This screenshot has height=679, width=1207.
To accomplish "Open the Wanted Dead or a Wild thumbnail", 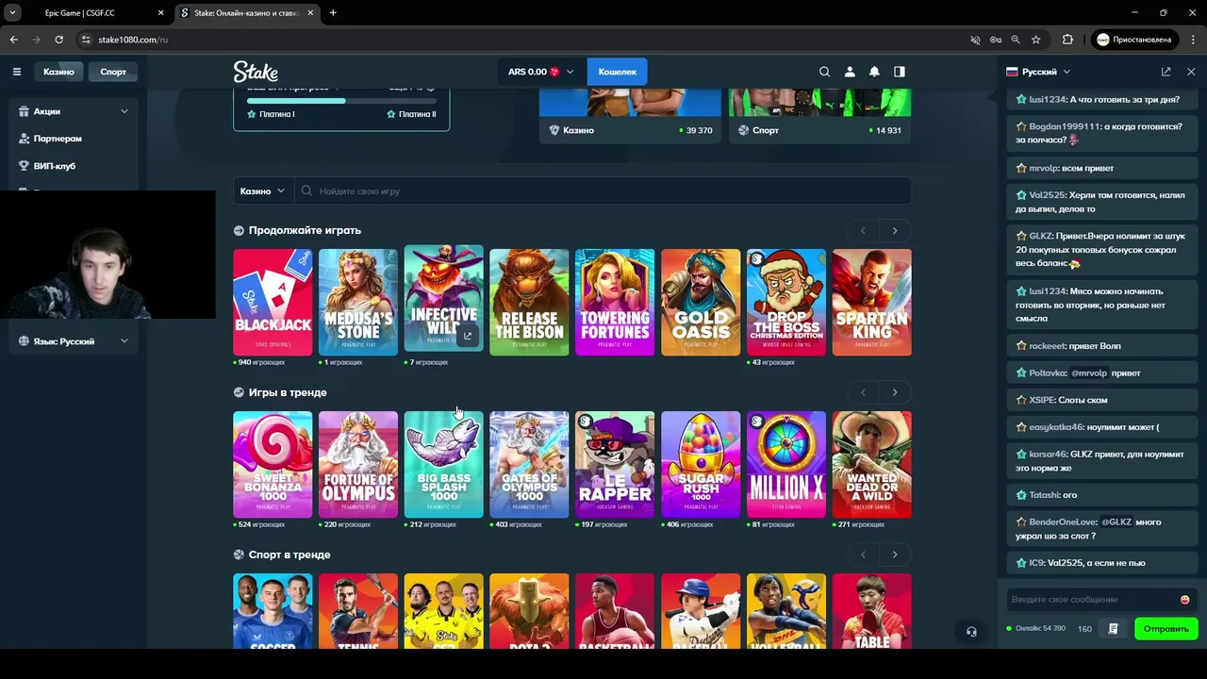I will point(871,464).
